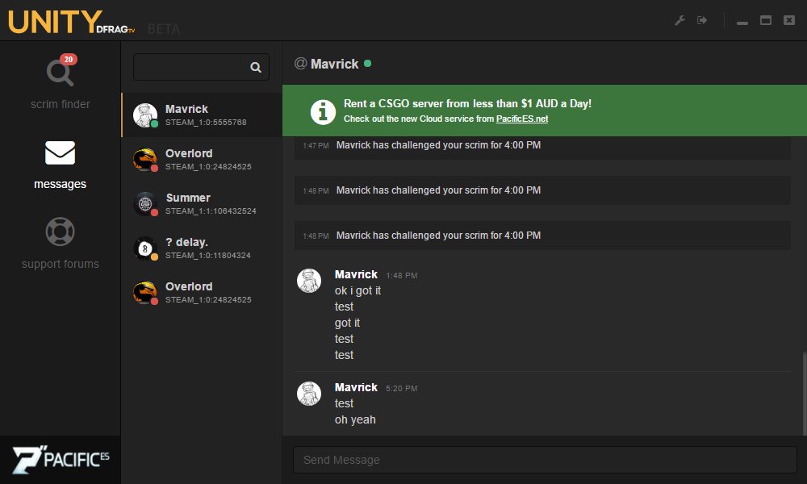The image size is (807, 484).
Task: Click STEAM_1:1:106432524 ID text
Action: [211, 211]
